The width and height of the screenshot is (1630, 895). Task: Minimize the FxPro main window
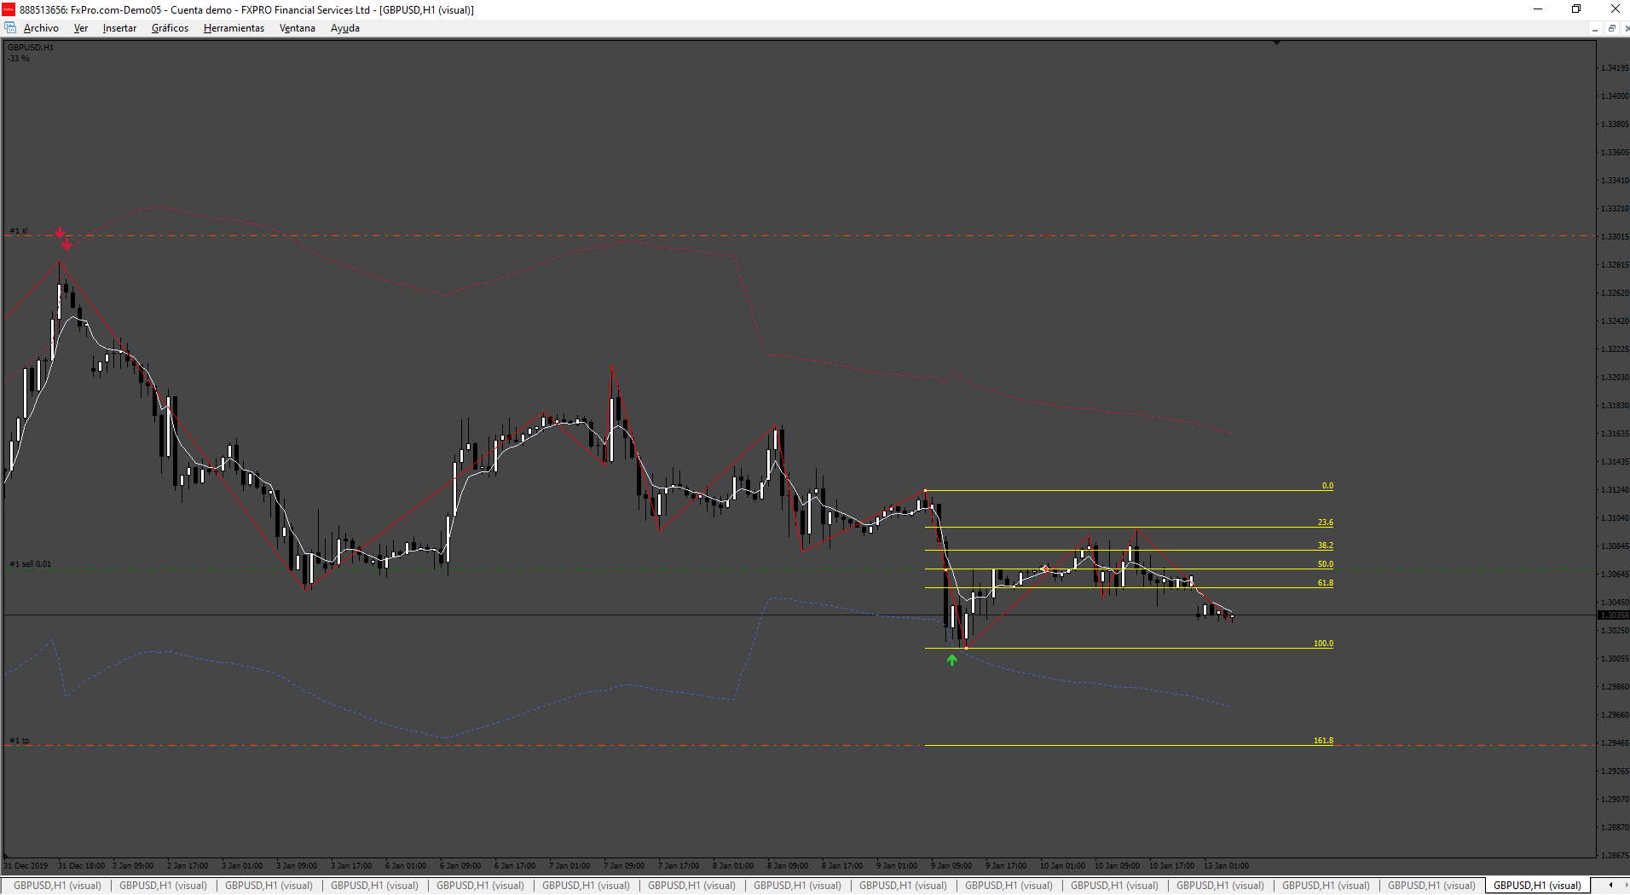(x=1538, y=9)
